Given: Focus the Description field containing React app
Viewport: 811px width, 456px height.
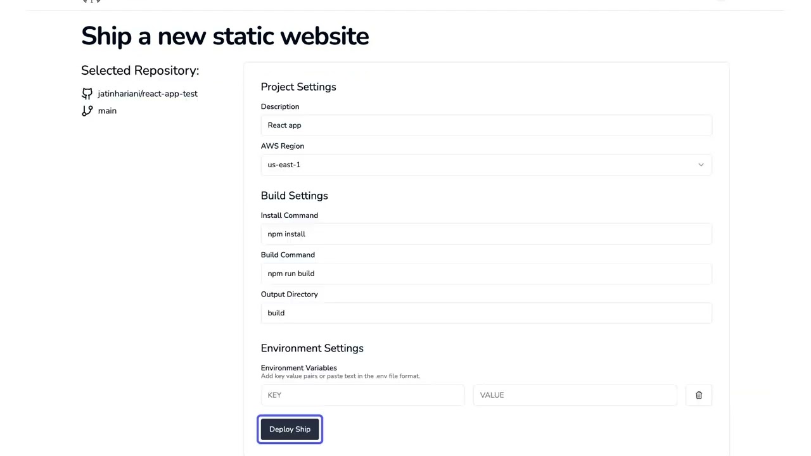Looking at the screenshot, I should (x=486, y=125).
